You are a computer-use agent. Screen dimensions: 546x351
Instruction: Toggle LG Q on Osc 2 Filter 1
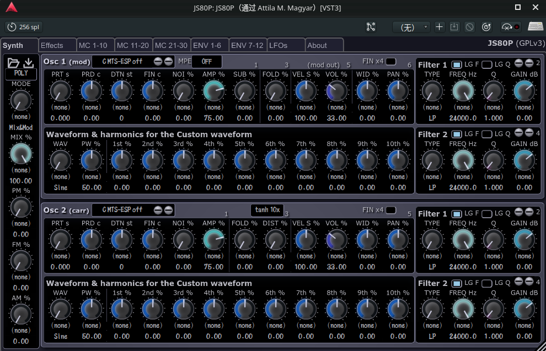(487, 214)
